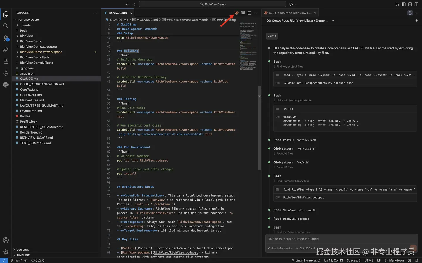Click the editor vertical scrollbar thumb
Image resolution: width=422 pixels, height=263 pixels.
[x=259, y=128]
